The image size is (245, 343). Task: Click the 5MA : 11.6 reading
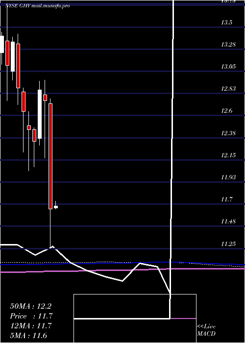tap(28, 336)
